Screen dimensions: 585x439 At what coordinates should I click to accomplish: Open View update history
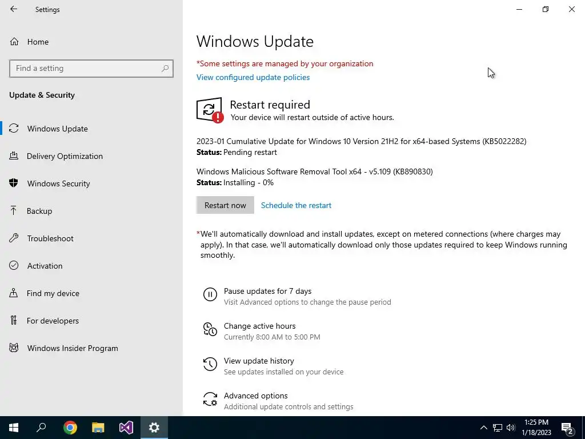(x=259, y=361)
